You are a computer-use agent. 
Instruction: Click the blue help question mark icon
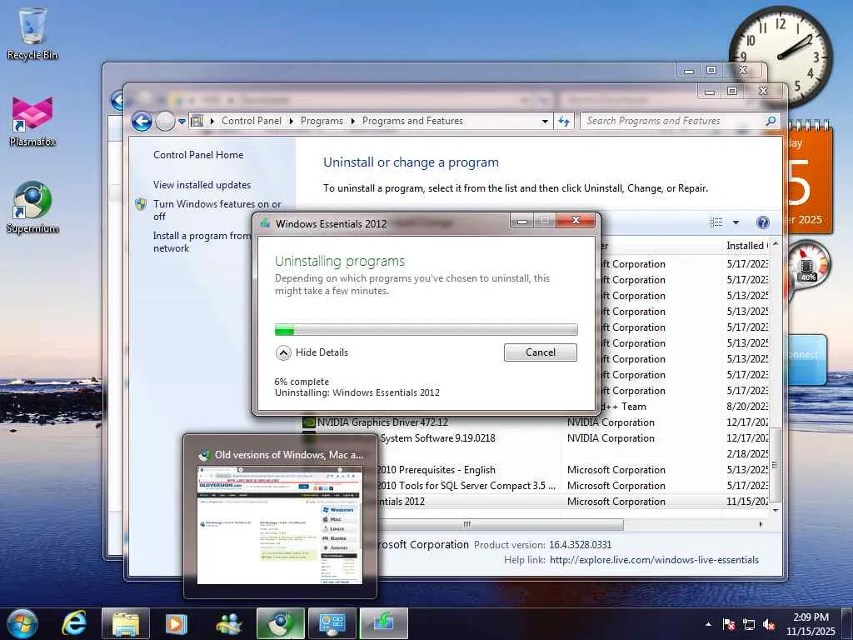pos(763,222)
